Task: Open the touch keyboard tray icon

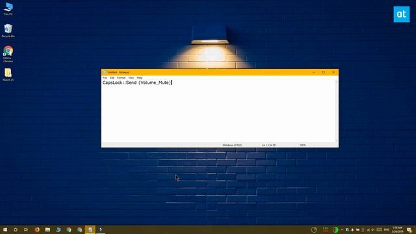Action: pyautogui.click(x=380, y=229)
